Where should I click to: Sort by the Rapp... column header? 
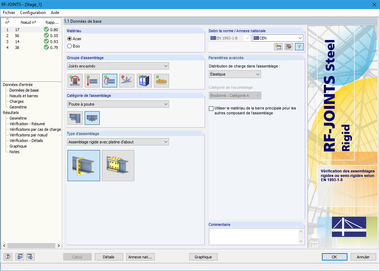[52, 22]
